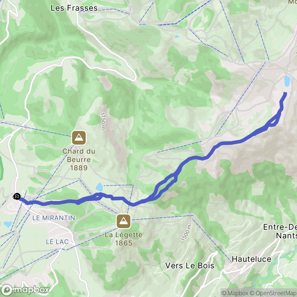Screen dimensions: 297x297
Task: Click the La Légette 1865 label text
Action: pos(124,239)
